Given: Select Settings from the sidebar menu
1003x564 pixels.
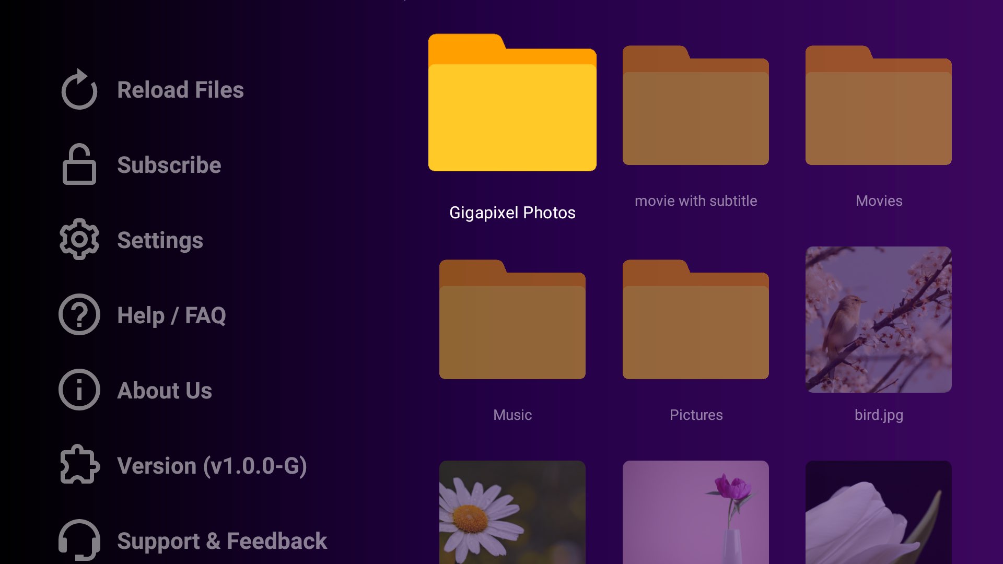Looking at the screenshot, I should pyautogui.click(x=160, y=240).
